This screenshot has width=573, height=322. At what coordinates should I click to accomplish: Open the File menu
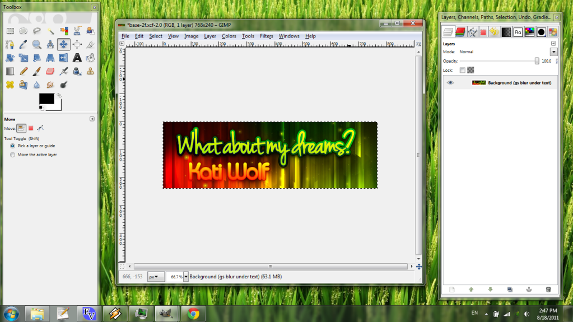(125, 36)
